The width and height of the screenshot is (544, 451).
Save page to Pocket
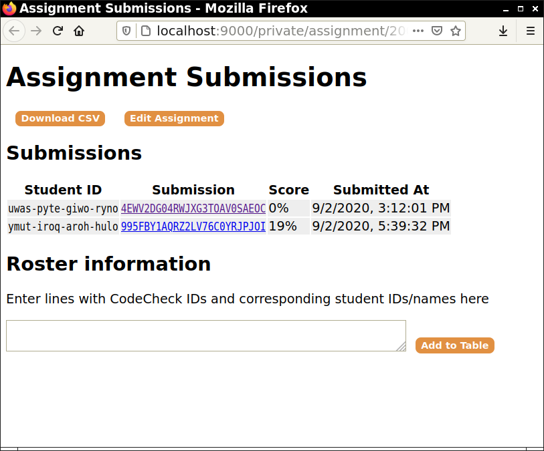pyautogui.click(x=436, y=31)
